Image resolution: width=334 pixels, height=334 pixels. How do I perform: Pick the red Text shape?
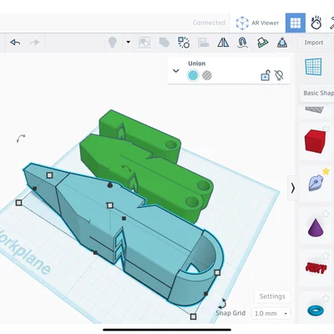pyautogui.click(x=316, y=269)
